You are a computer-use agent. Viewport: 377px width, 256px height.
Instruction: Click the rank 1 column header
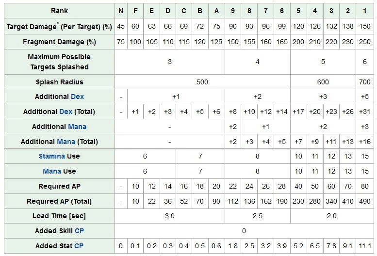(x=365, y=11)
